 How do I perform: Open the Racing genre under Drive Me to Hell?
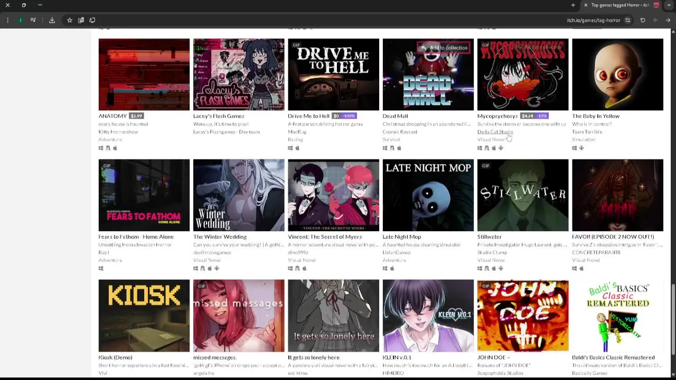(295, 140)
